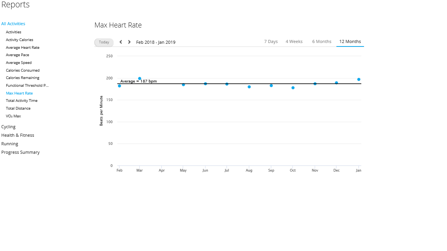Click the Jan data point on chart
This screenshot has height=251, width=447.
click(x=359, y=79)
